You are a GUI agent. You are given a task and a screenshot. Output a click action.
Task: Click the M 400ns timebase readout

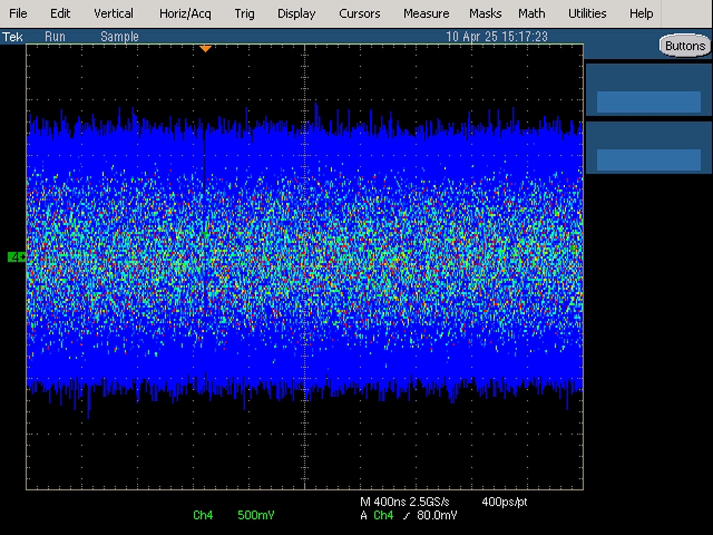pos(382,502)
